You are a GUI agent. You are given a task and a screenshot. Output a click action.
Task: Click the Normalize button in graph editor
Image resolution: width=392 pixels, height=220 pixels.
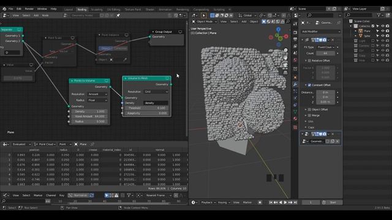click(x=78, y=196)
